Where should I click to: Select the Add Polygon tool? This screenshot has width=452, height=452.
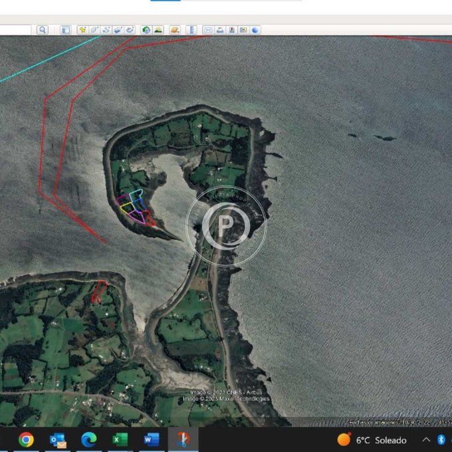point(94,30)
